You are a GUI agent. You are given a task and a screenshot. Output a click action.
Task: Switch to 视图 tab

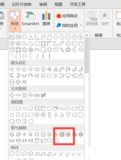coord(58,4)
